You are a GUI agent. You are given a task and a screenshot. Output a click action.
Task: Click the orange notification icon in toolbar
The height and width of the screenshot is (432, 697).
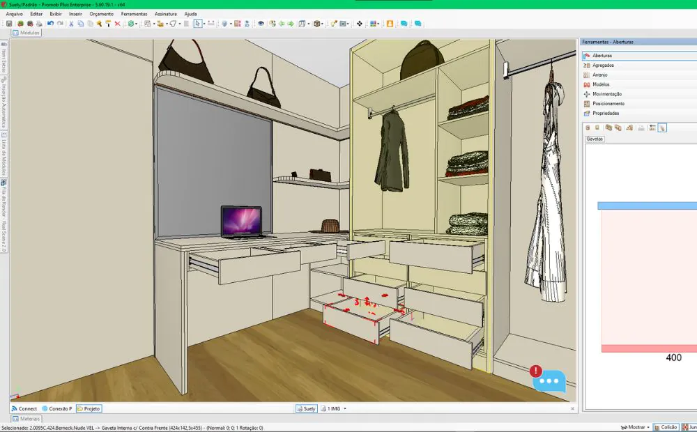[x=390, y=24]
